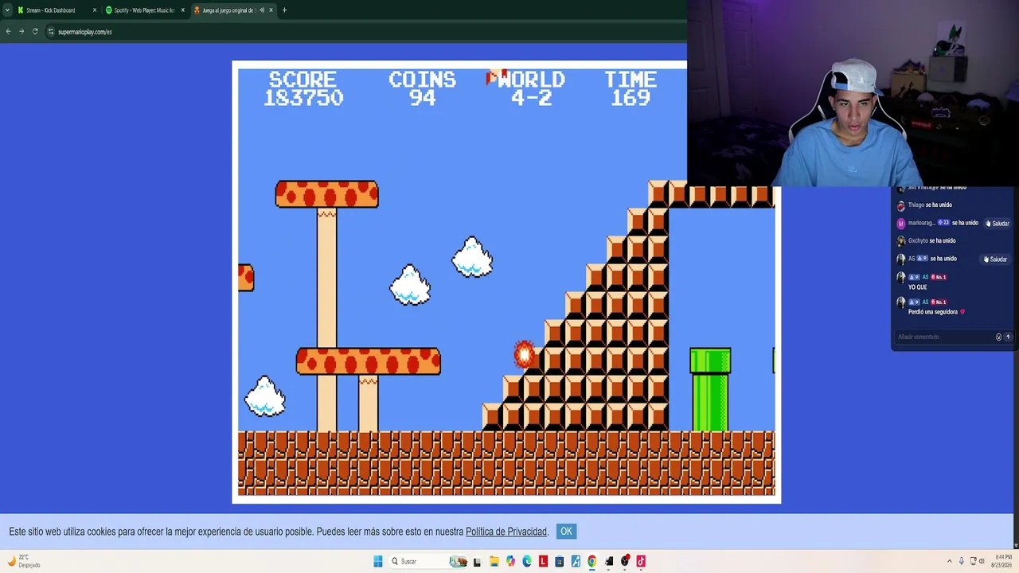
Task: Open the blue 'A' app in the taskbar
Action: click(x=576, y=561)
